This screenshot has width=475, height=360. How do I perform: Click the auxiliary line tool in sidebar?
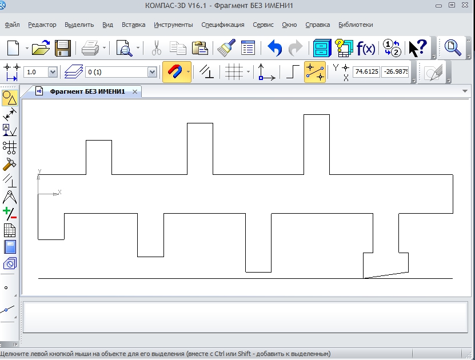pyautogui.click(x=7, y=310)
